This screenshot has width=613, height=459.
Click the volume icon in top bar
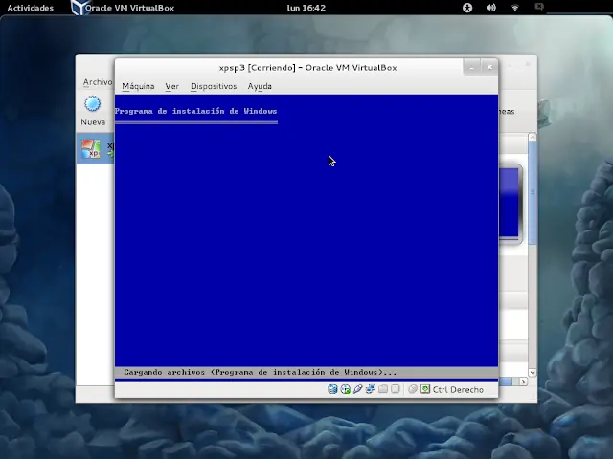click(x=491, y=8)
